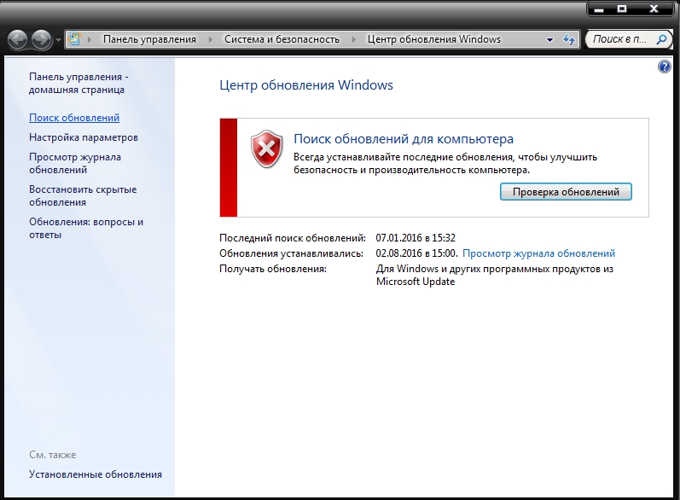This screenshot has width=680, height=500.
Task: Open the address bar history dropdown
Action: (x=549, y=40)
